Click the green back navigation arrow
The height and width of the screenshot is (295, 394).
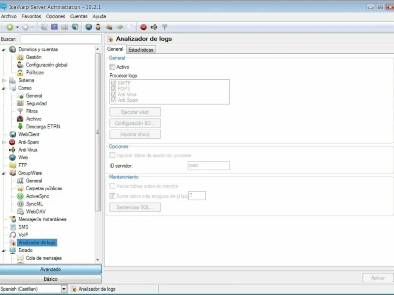tap(10, 27)
